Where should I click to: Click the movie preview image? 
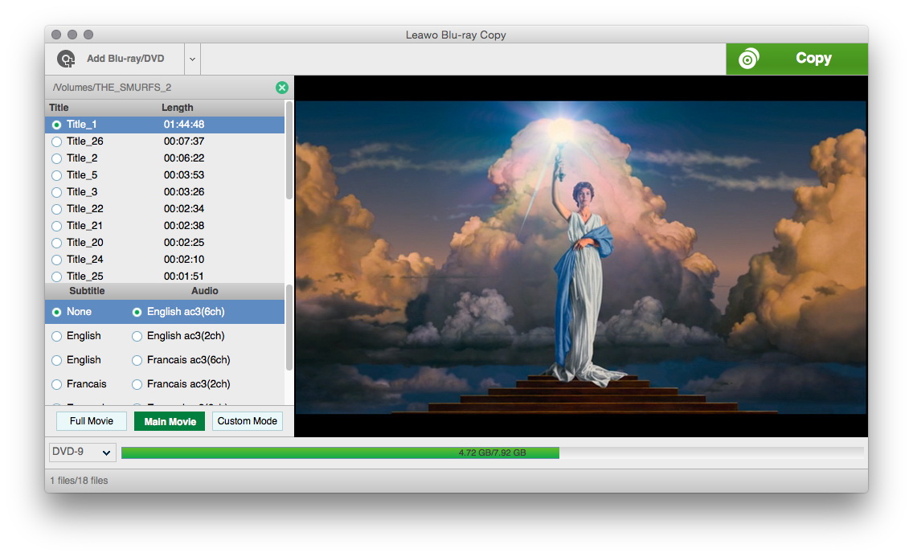point(580,256)
